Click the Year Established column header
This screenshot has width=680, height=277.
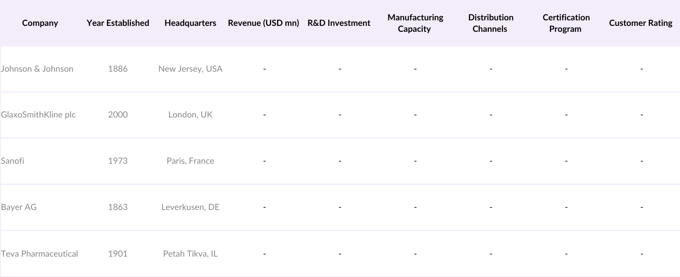[x=118, y=23]
